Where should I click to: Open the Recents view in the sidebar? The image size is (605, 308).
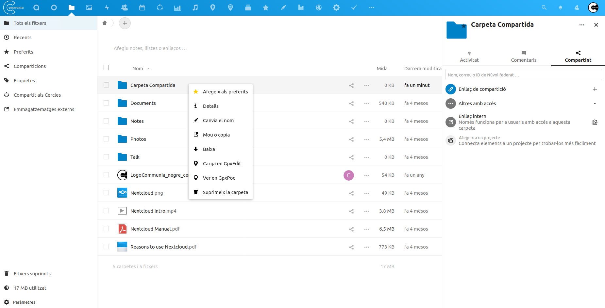coord(48,38)
